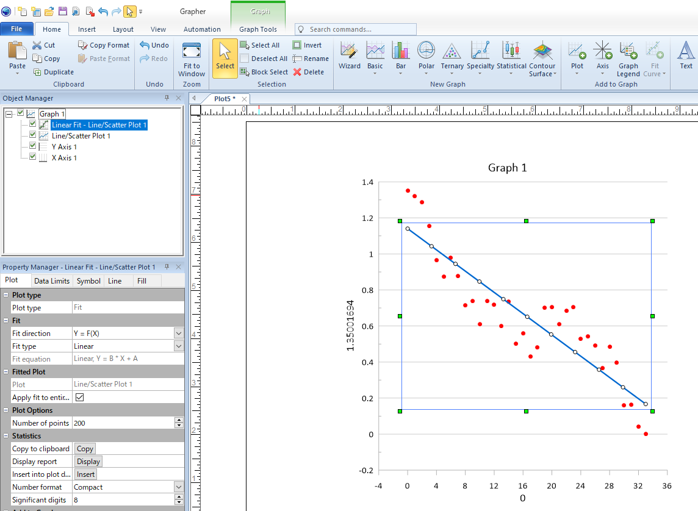The width and height of the screenshot is (698, 511).
Task: Collapse the Fit section
Action: (x=5, y=320)
